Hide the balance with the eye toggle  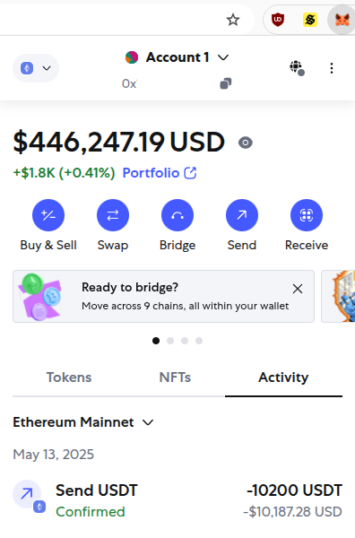pyautogui.click(x=246, y=143)
